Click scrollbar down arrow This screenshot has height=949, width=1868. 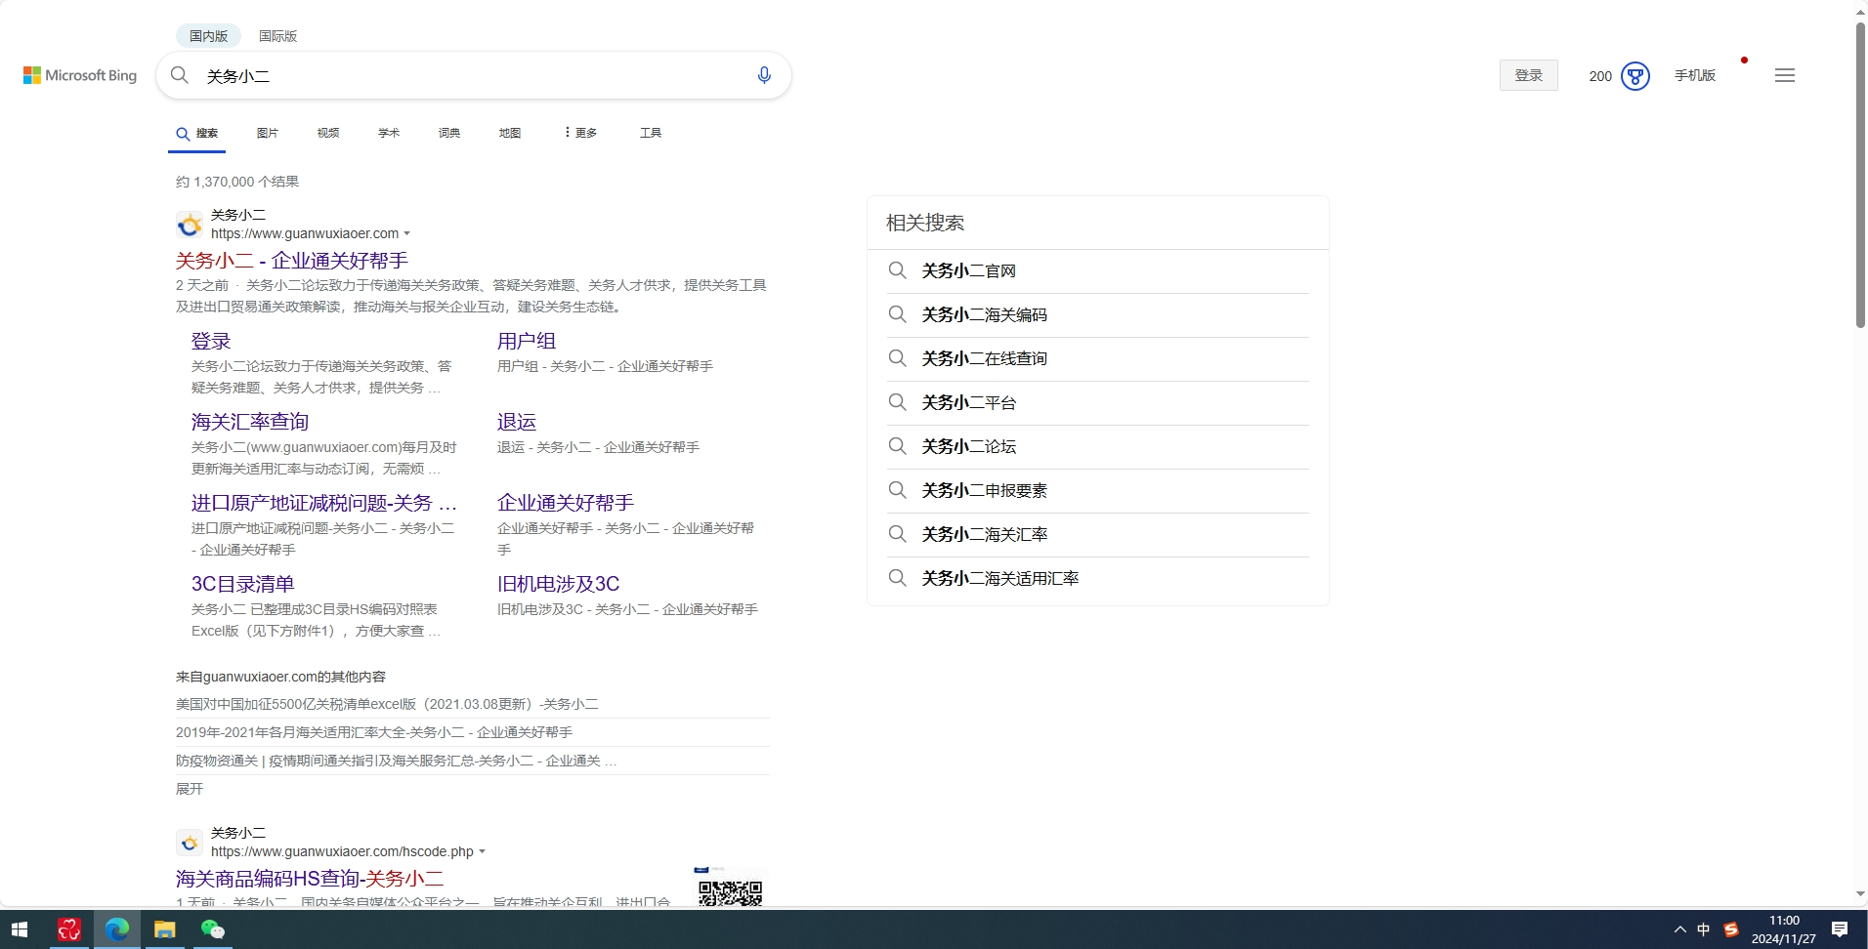pyautogui.click(x=1860, y=894)
